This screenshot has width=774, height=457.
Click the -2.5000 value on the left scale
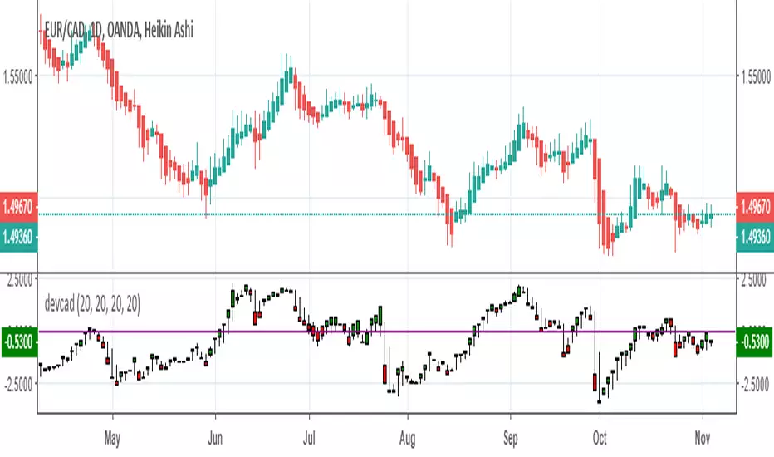18,383
